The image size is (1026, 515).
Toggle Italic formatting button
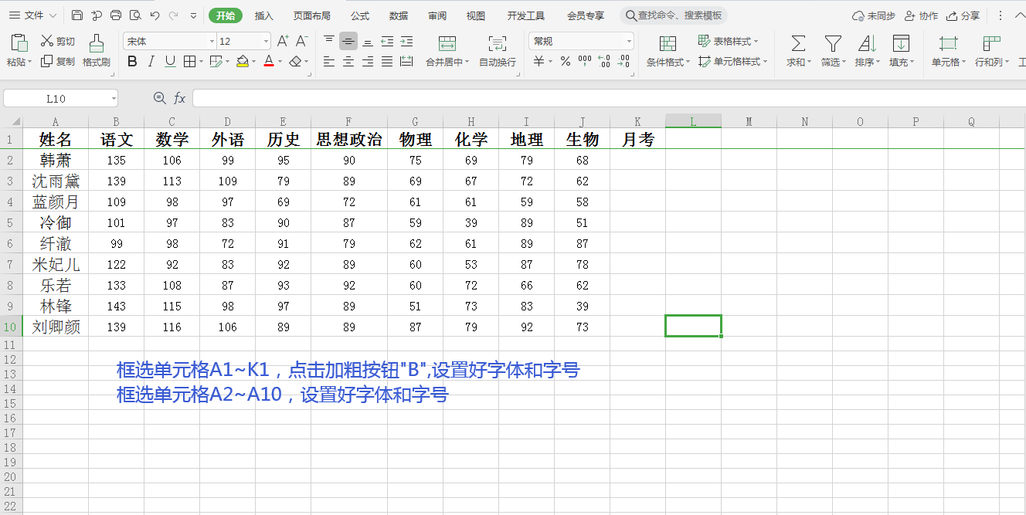coord(151,62)
